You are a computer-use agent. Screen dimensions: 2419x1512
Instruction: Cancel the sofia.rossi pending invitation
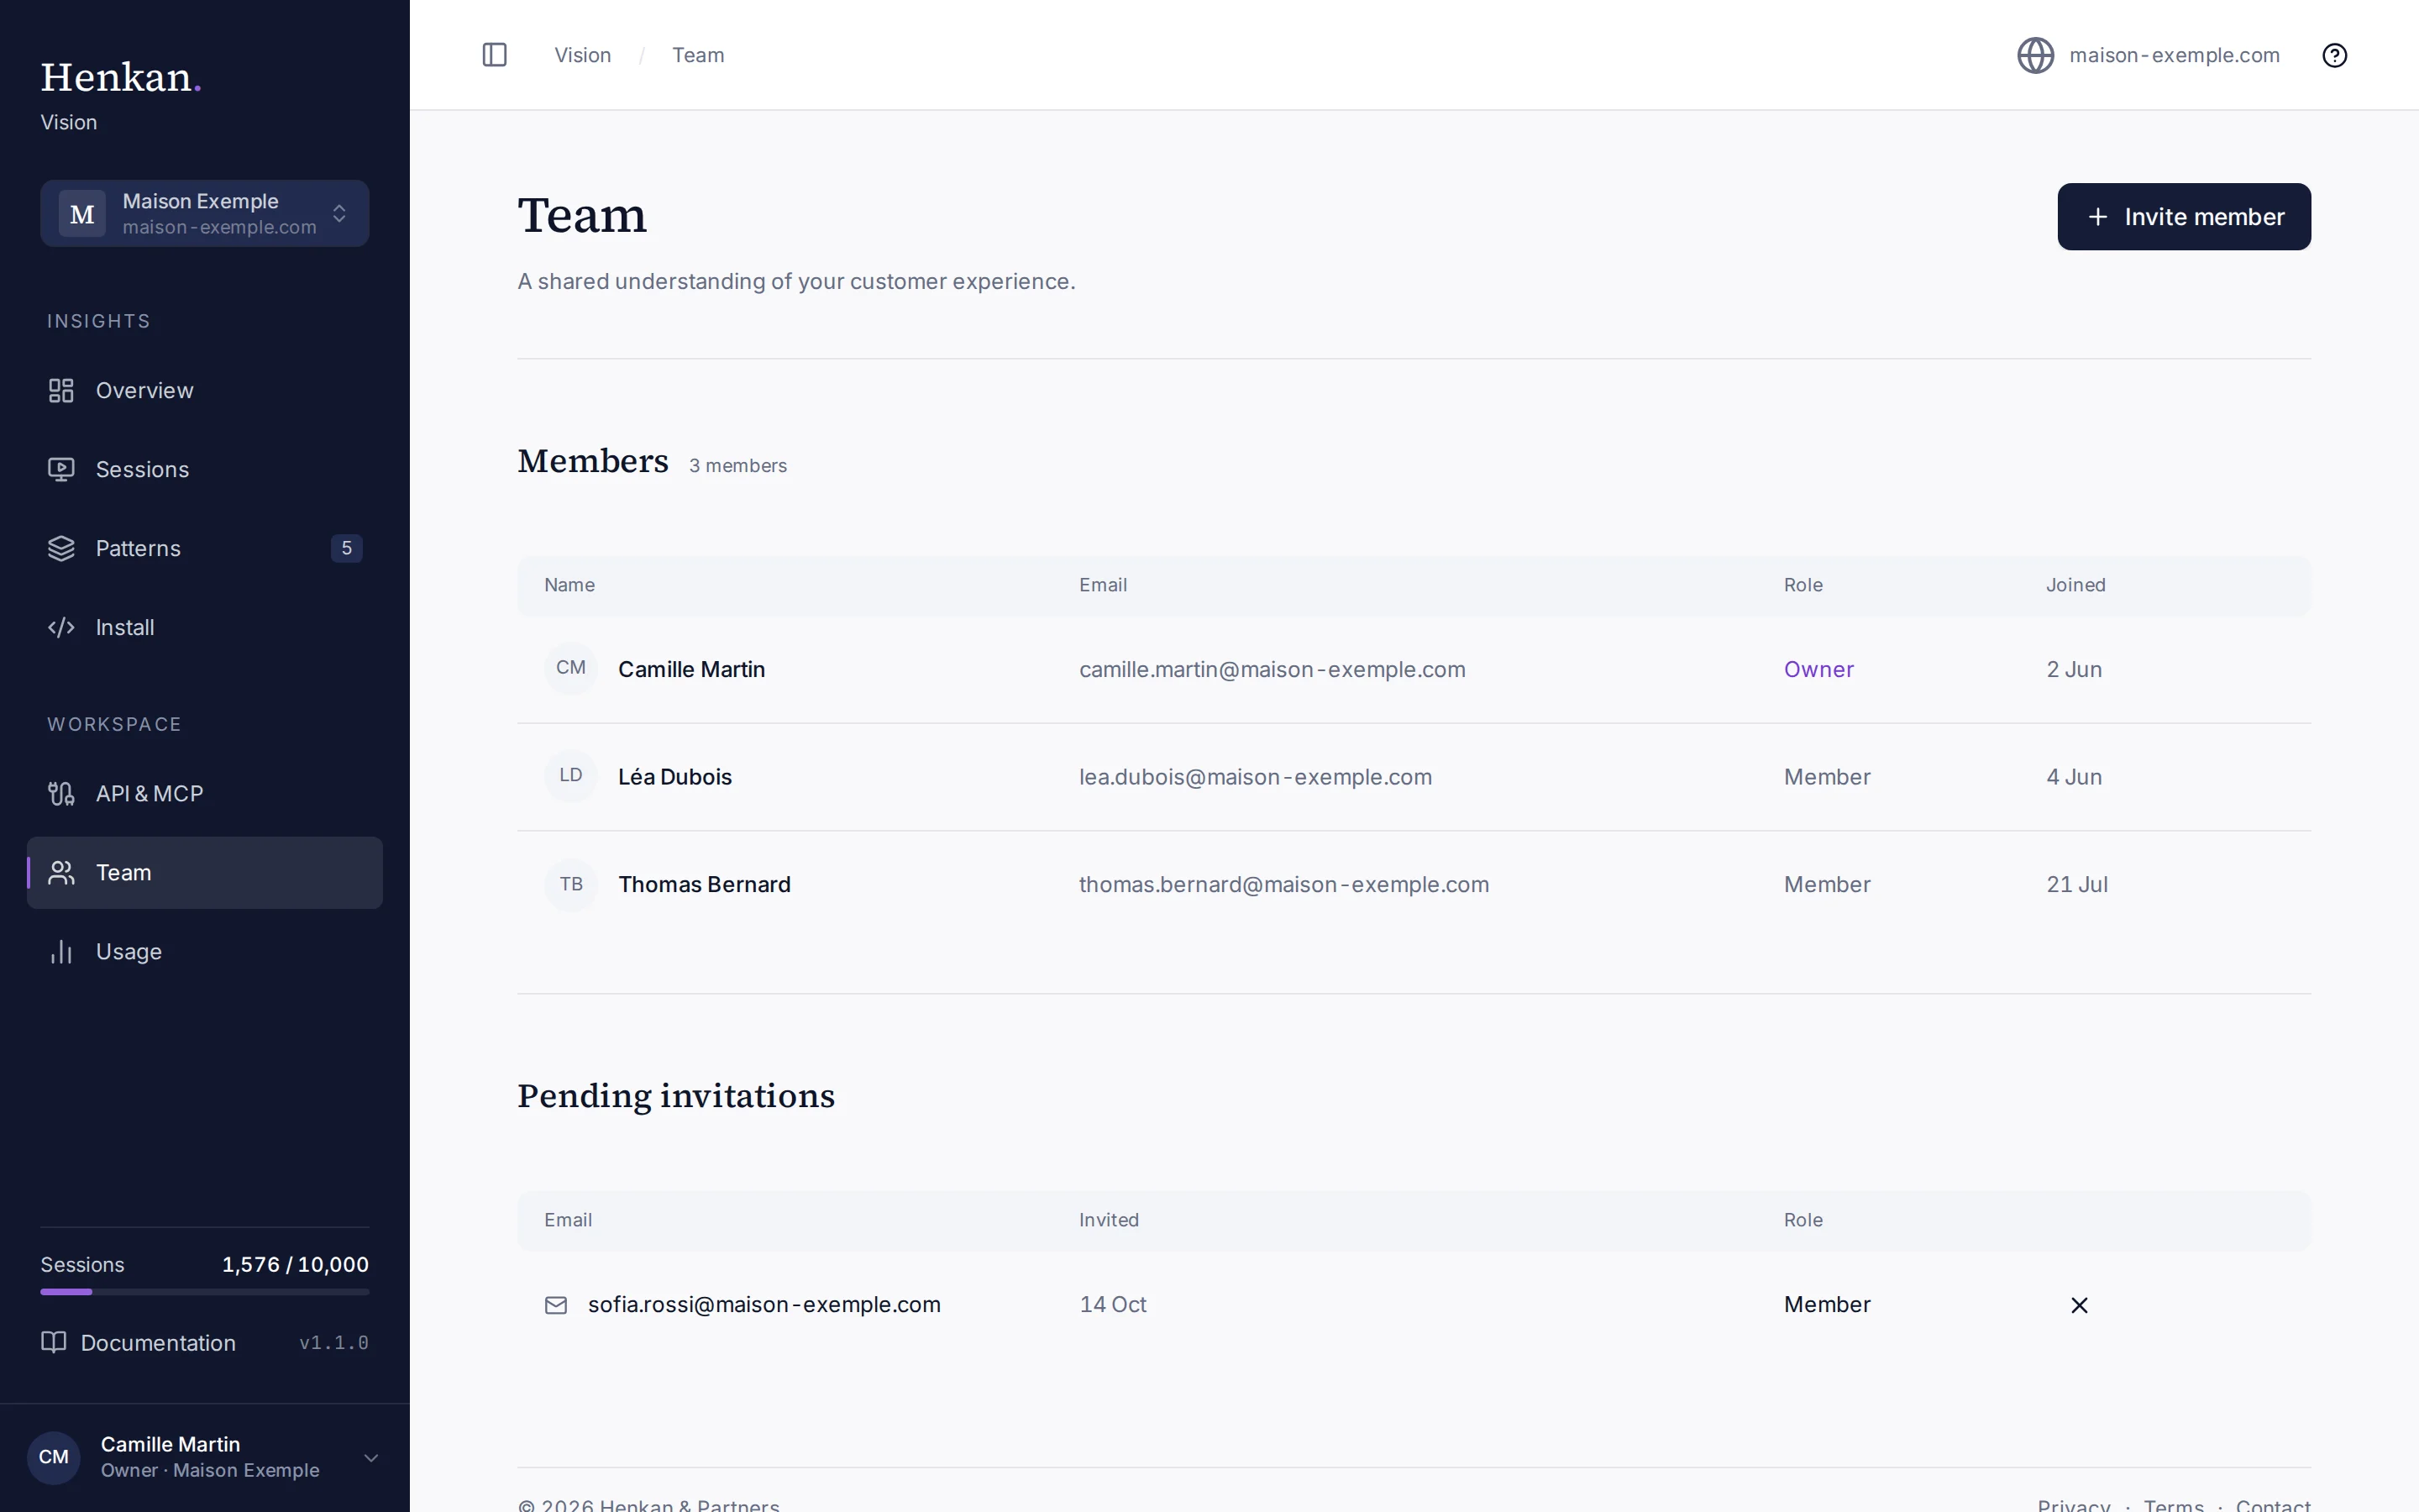click(2079, 1305)
